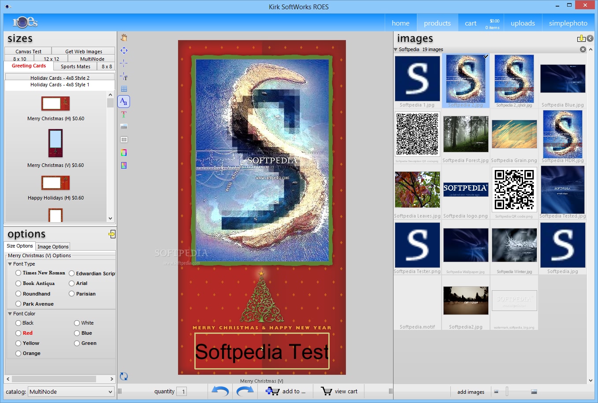598x403 pixels.
Task: Open the products tab
Action: point(437,23)
